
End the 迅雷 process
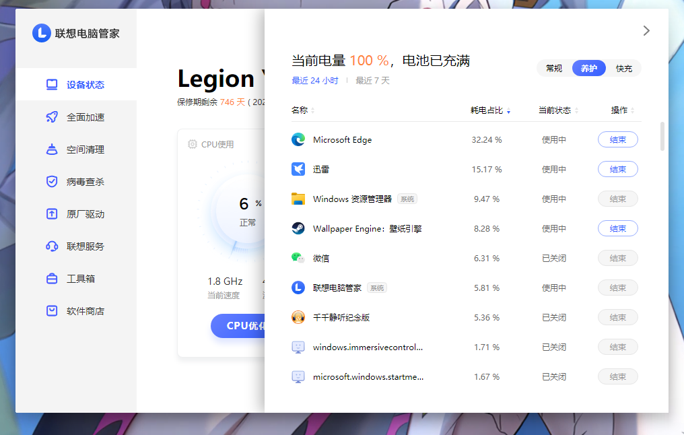point(618,169)
